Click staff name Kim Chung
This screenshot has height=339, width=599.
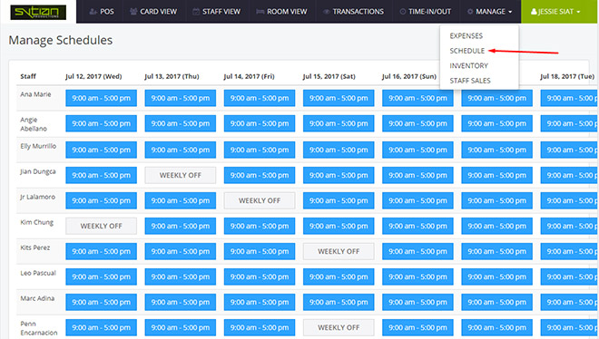(x=36, y=222)
